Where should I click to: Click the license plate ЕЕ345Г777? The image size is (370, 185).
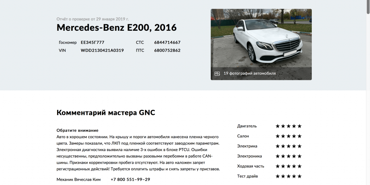point(92,43)
